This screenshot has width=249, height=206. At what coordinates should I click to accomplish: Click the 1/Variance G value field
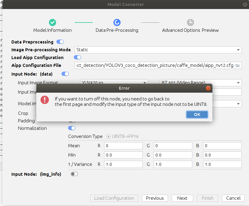[x=173, y=164]
